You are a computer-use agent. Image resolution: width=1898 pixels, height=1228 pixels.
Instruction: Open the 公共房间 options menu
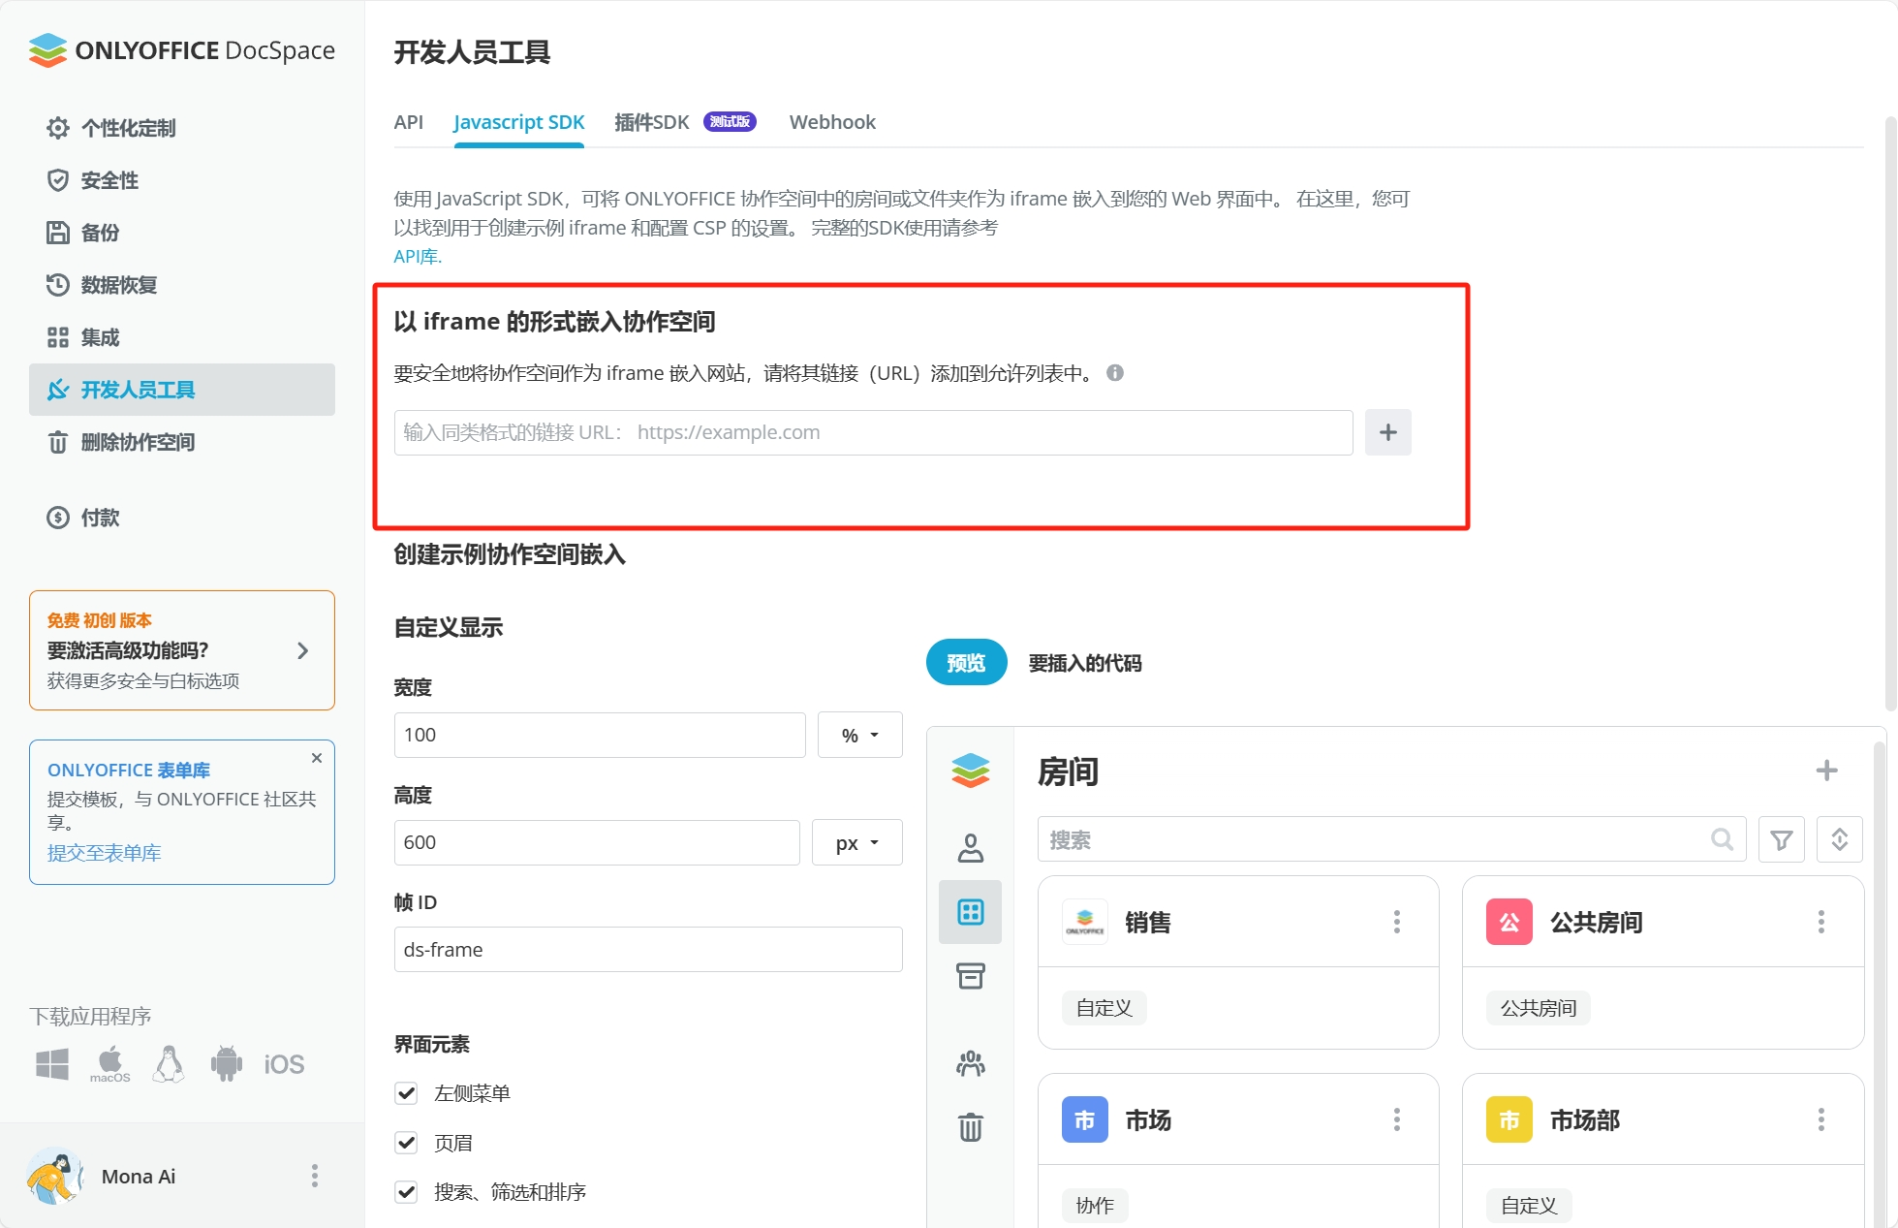click(x=1820, y=922)
